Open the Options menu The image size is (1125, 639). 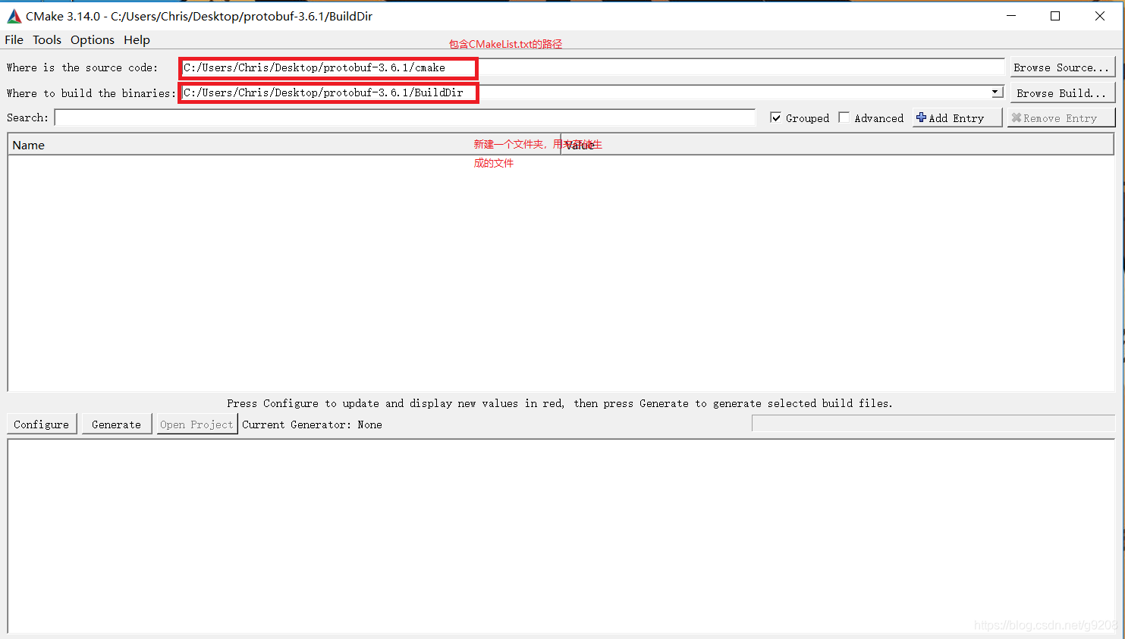tap(93, 40)
